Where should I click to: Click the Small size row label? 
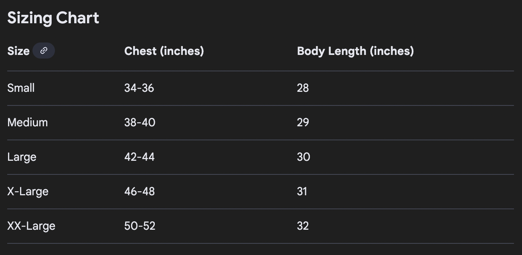[x=21, y=88]
